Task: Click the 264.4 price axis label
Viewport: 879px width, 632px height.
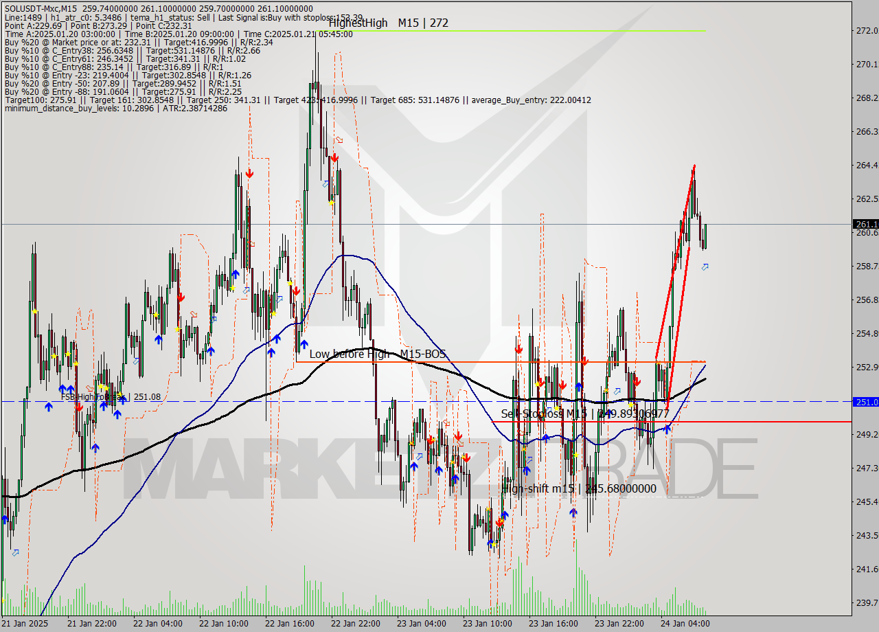Action: [x=867, y=166]
